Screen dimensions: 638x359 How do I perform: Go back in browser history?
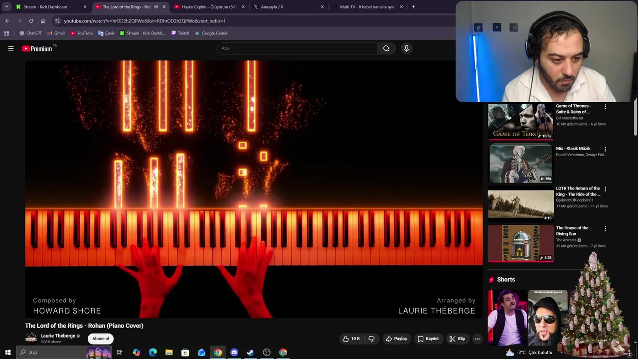(7, 21)
